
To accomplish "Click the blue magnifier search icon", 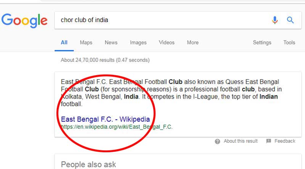I will click(290, 20).
